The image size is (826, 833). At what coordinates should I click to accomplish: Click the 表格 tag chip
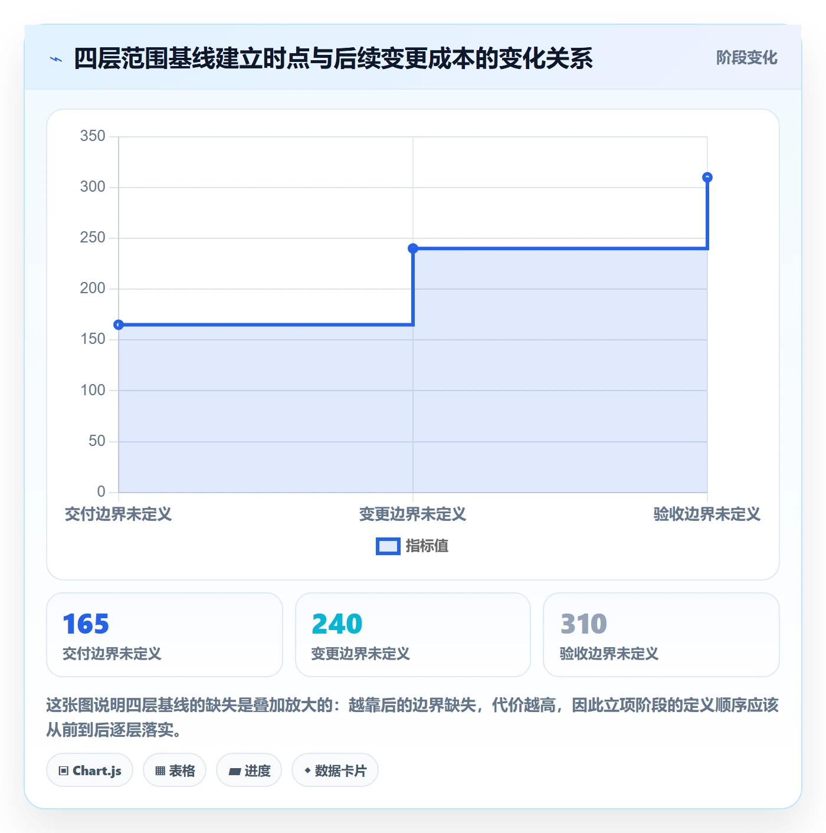click(x=175, y=770)
